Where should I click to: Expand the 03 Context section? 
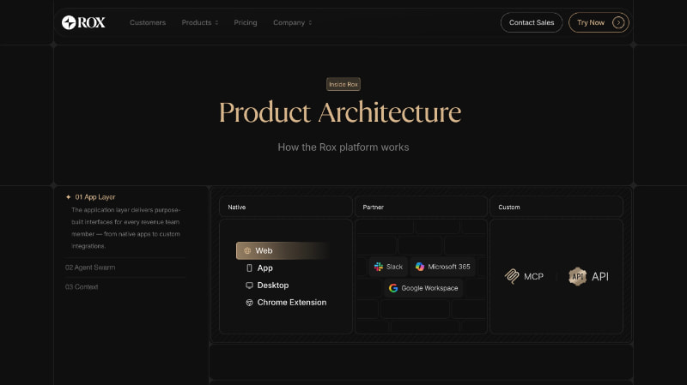click(x=82, y=287)
